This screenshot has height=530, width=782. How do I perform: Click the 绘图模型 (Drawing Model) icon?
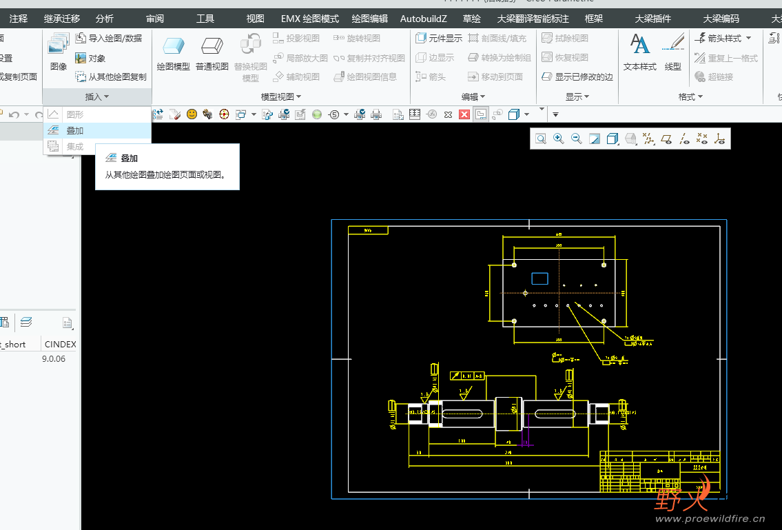point(173,47)
